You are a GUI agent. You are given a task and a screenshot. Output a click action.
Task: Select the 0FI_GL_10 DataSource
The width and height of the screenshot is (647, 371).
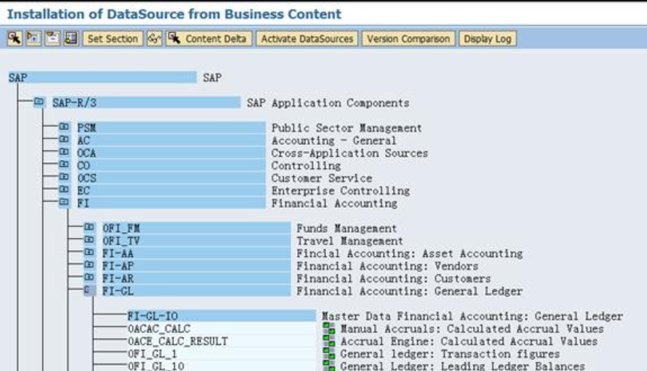coord(221,366)
